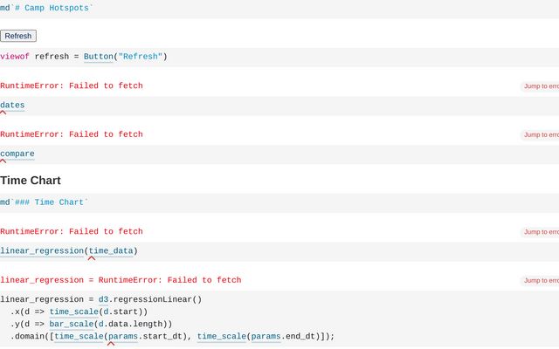The image size is (559, 349).
Task: Click time_scale in the .x line
Action: point(73,311)
